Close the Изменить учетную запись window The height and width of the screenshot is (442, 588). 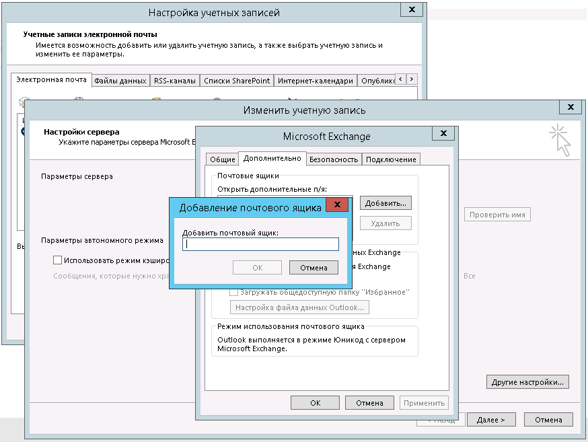click(x=571, y=107)
